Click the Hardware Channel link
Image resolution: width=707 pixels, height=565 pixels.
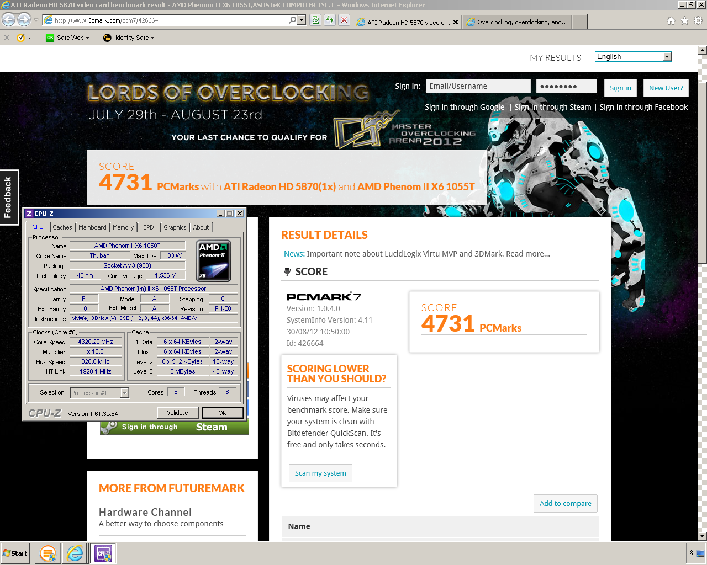tap(145, 512)
